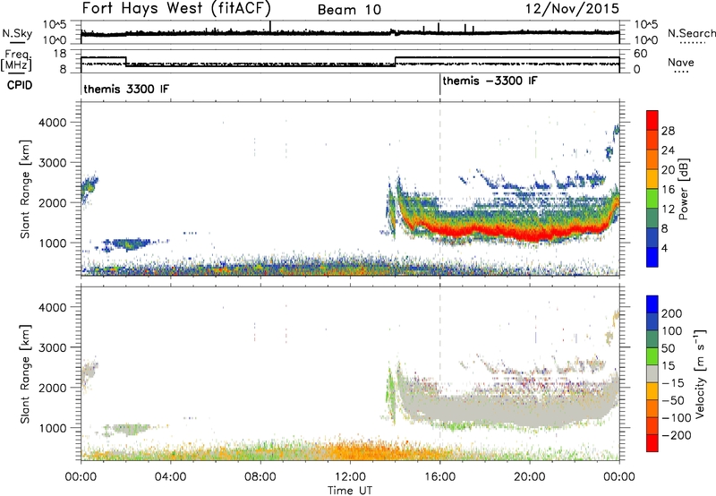
Task: Click the '18' frequency axis value
Action: (x=61, y=54)
